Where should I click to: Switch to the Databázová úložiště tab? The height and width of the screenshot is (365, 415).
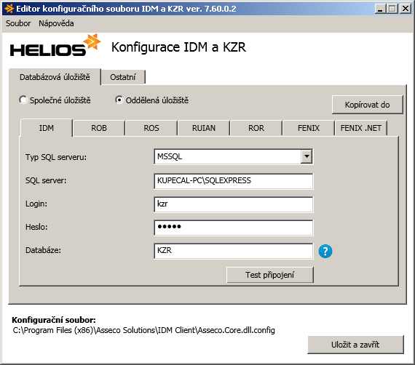(55, 77)
